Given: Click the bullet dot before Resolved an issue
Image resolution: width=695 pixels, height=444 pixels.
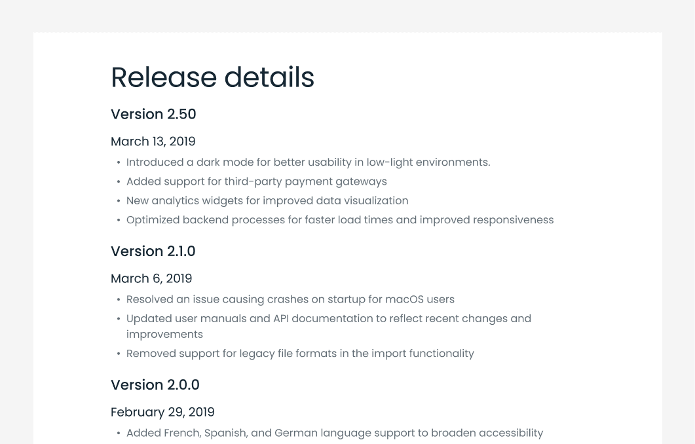Looking at the screenshot, I should [x=119, y=300].
